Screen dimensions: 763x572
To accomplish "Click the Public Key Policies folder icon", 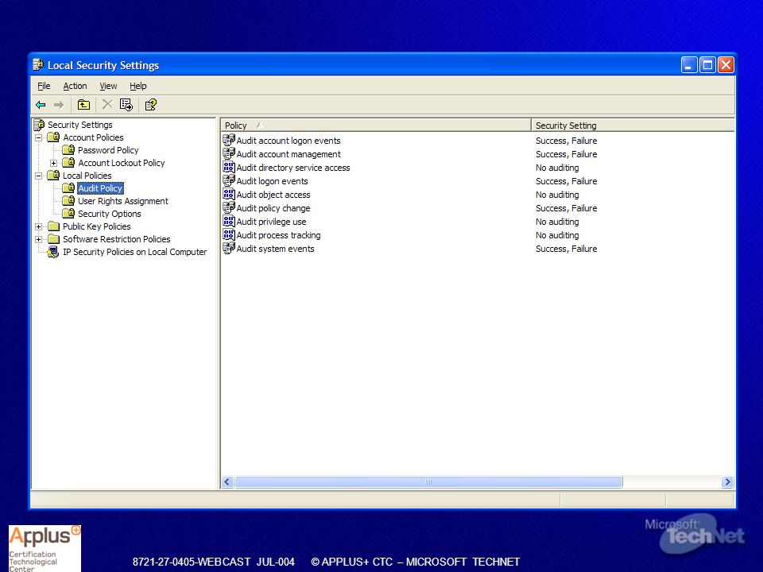I will click(53, 226).
